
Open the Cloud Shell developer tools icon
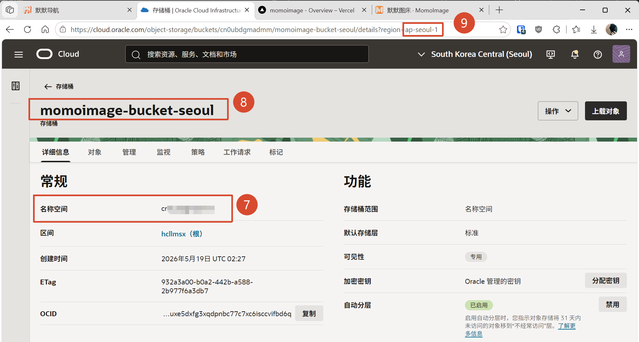click(x=551, y=54)
